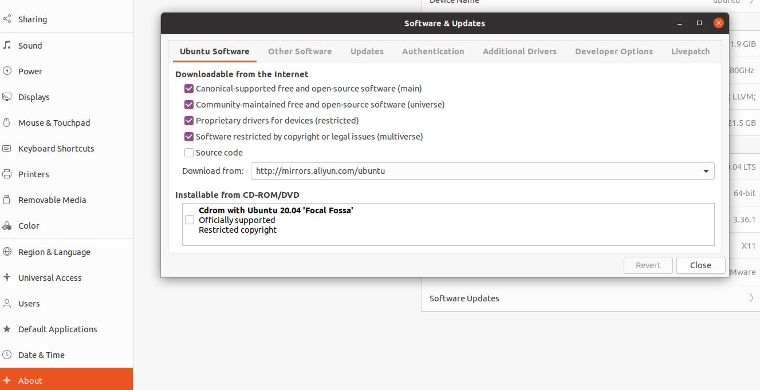
Task: Expand Software Updates row chevron
Action: pos(751,298)
